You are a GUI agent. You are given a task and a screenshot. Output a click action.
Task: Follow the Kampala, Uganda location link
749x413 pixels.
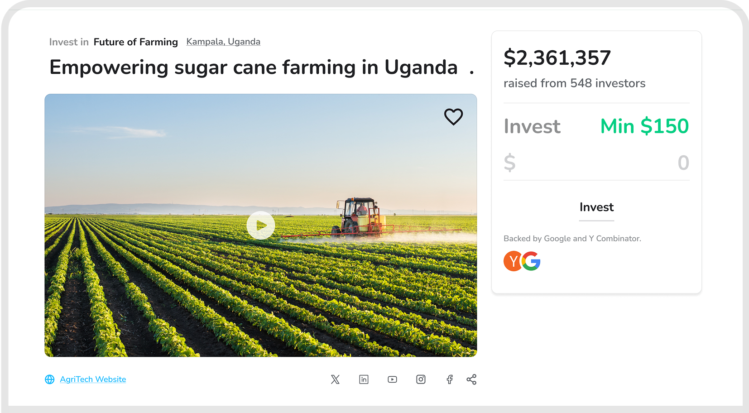223,42
